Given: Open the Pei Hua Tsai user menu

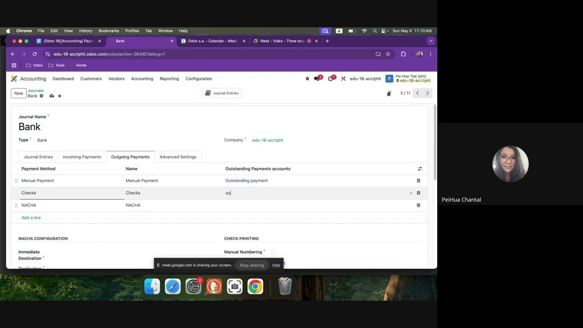Looking at the screenshot, I should pyautogui.click(x=408, y=79).
